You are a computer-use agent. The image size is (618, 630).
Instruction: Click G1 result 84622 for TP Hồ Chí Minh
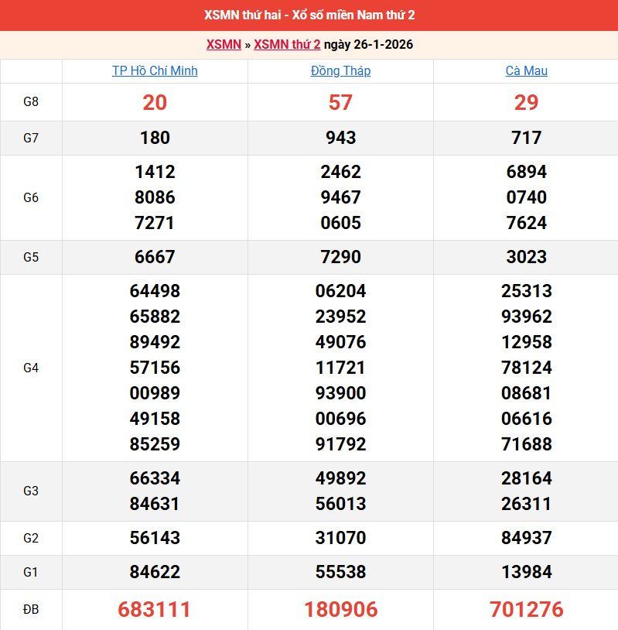155,572
